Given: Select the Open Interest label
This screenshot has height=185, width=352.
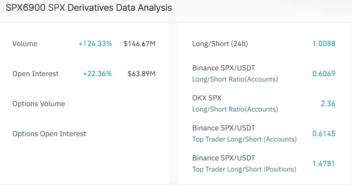Looking at the screenshot, I should 35,74.
